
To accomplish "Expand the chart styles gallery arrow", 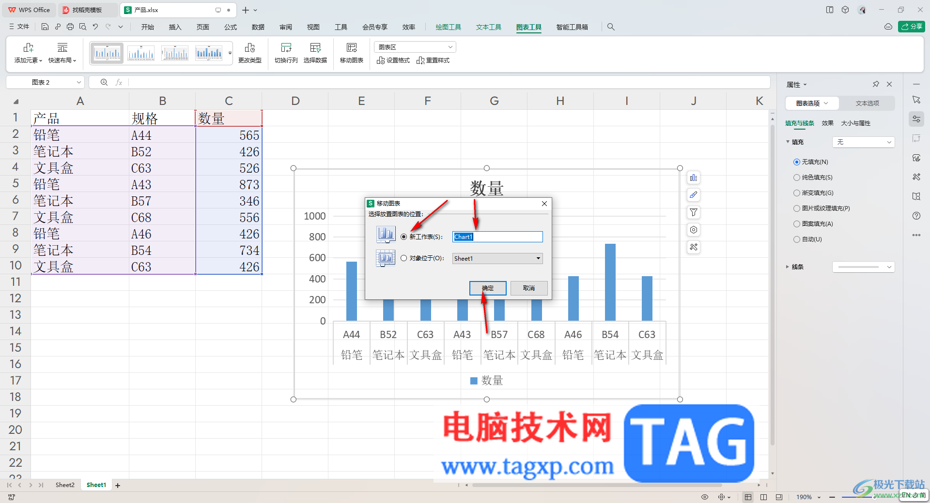I will [230, 53].
